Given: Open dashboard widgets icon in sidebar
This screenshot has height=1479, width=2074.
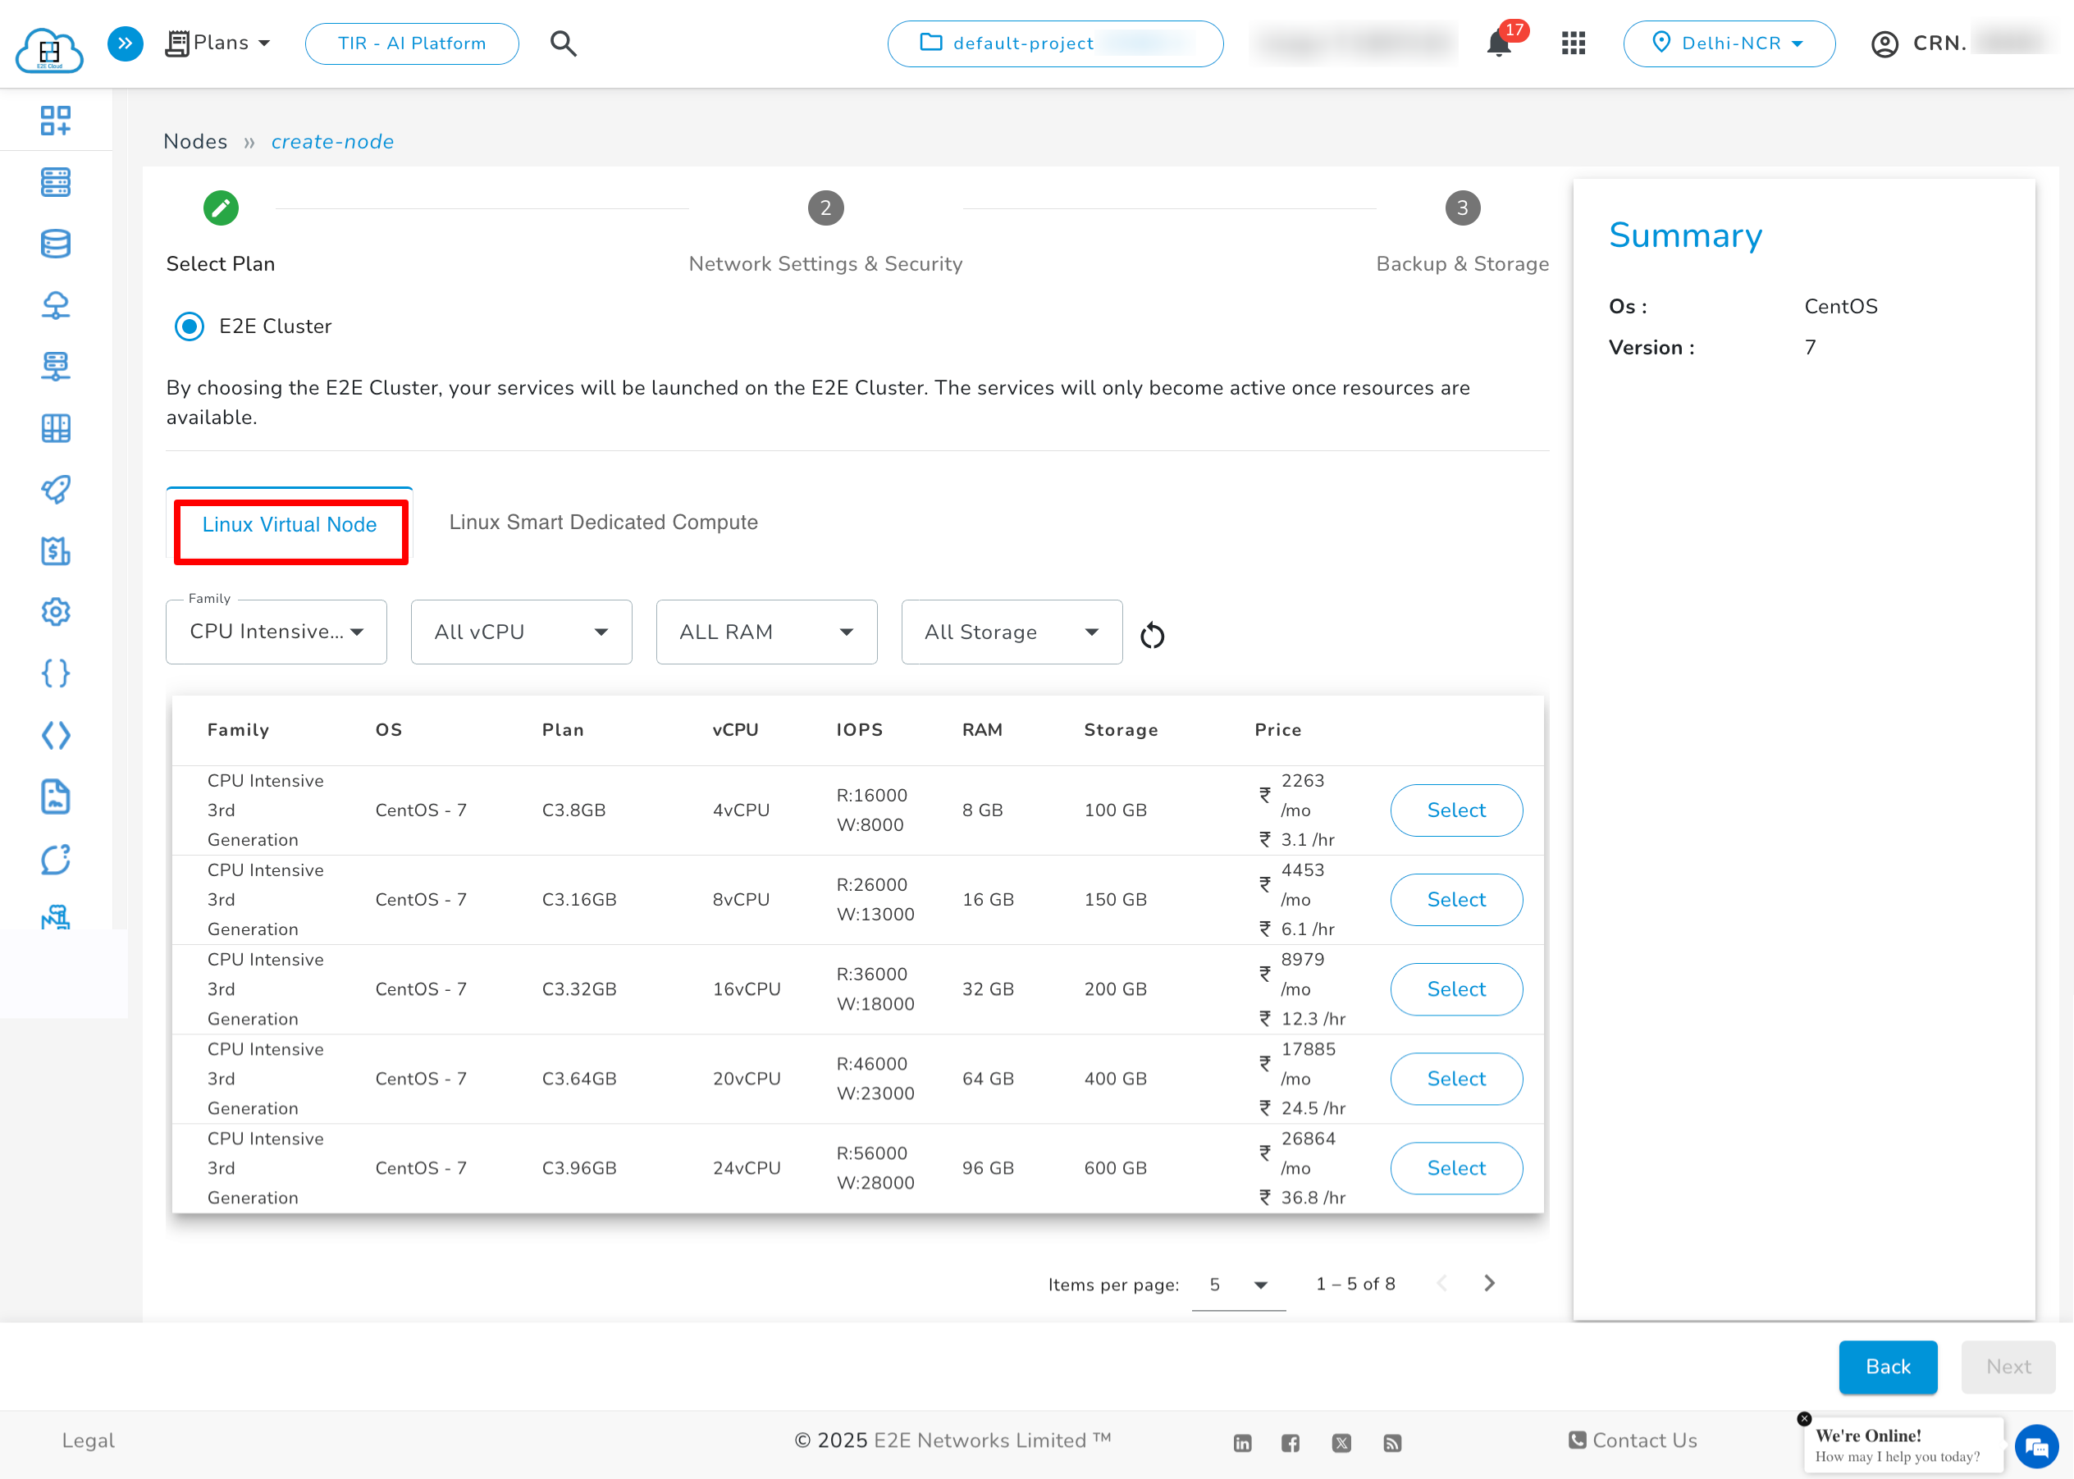Looking at the screenshot, I should pos(56,119).
